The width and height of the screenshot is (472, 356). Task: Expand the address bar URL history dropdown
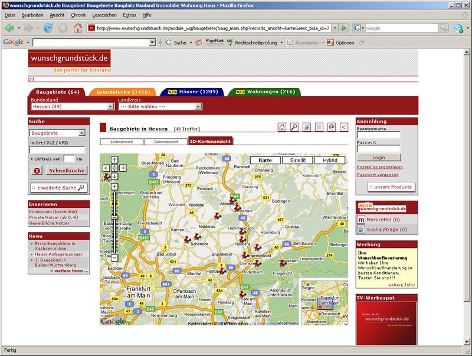pyautogui.click(x=335, y=28)
